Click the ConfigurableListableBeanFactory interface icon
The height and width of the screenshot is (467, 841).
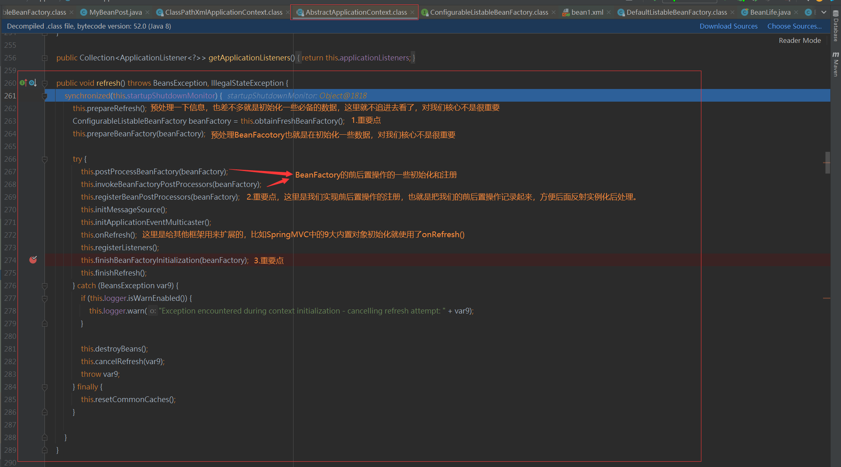[x=425, y=12]
